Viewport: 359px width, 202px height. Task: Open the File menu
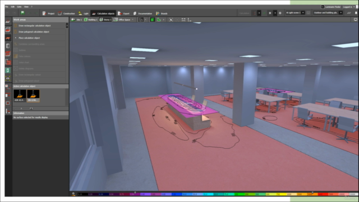click(6, 7)
